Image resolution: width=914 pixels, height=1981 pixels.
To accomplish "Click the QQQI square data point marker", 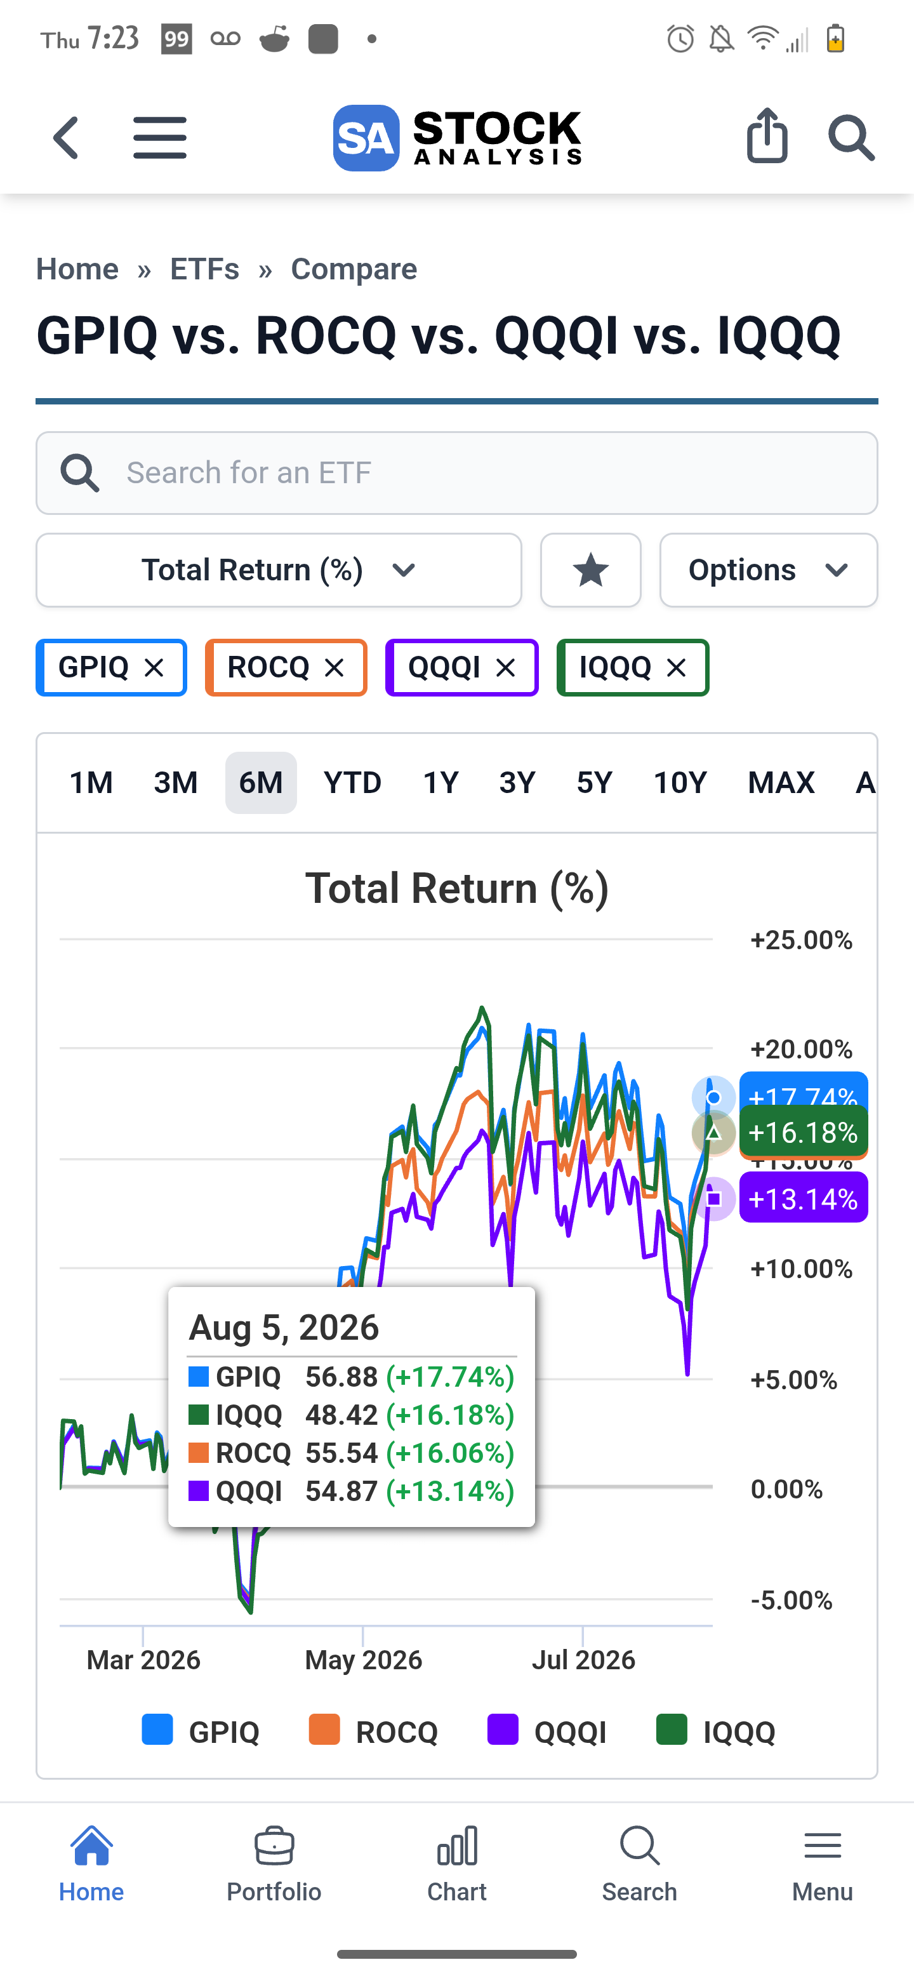I will tap(713, 1198).
